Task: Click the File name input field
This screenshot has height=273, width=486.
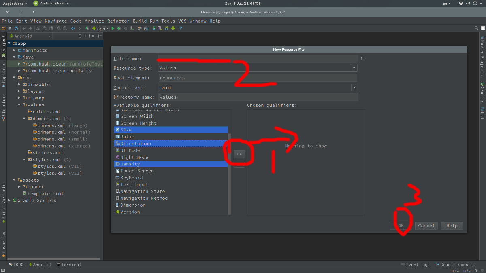Action: pyautogui.click(x=258, y=59)
